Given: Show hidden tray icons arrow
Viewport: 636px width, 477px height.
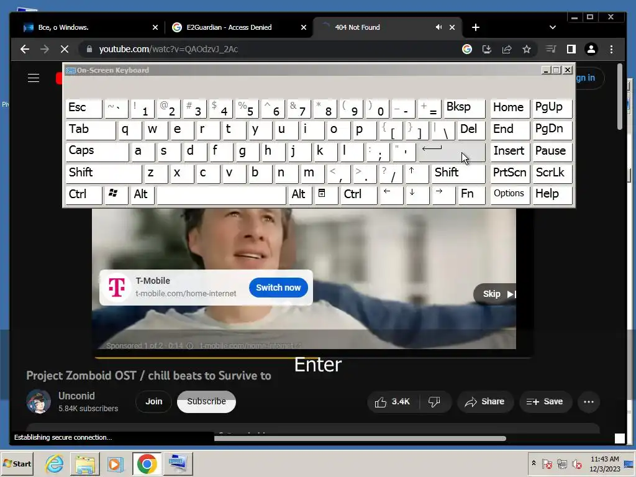Looking at the screenshot, I should click(534, 463).
